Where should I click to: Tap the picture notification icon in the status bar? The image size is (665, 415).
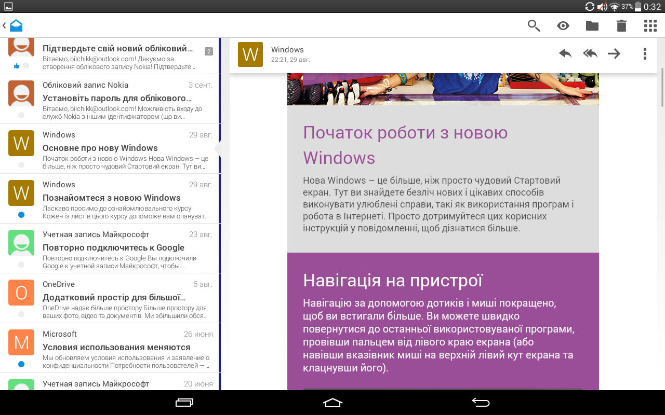click(8, 7)
